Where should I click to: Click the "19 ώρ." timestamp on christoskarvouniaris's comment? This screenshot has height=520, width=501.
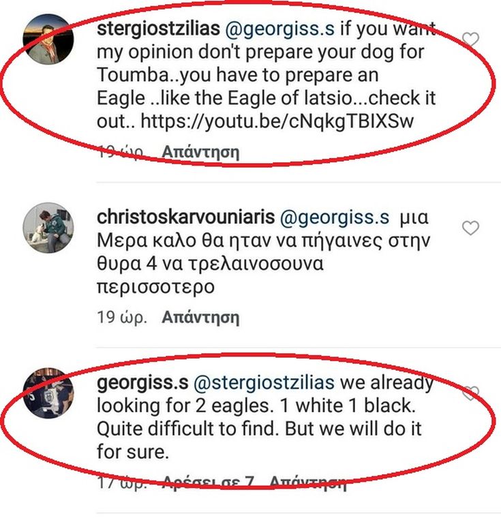tap(122, 317)
